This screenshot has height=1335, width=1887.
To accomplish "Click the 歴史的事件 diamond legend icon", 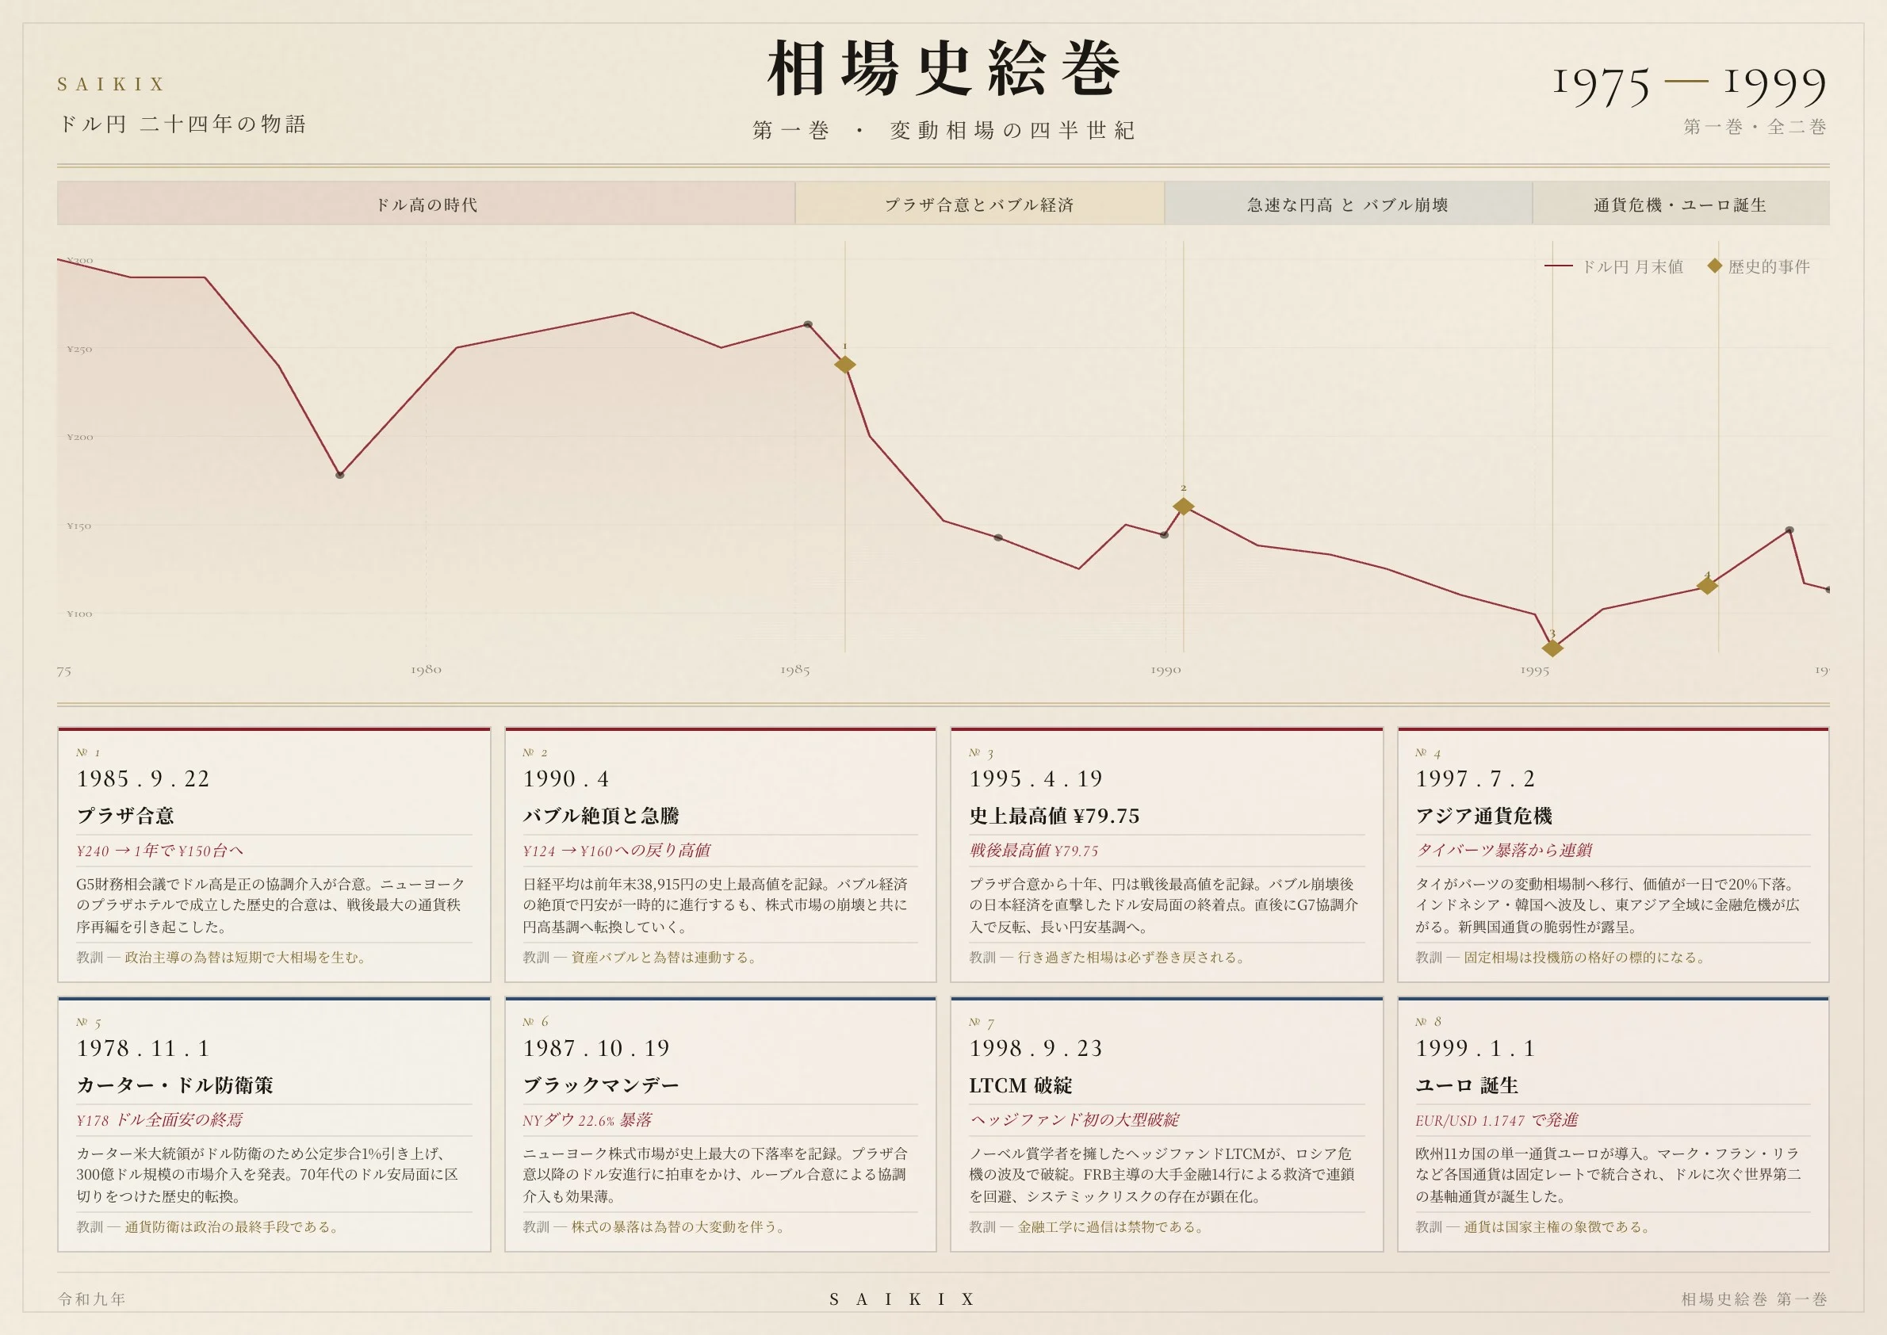I will (x=1714, y=266).
